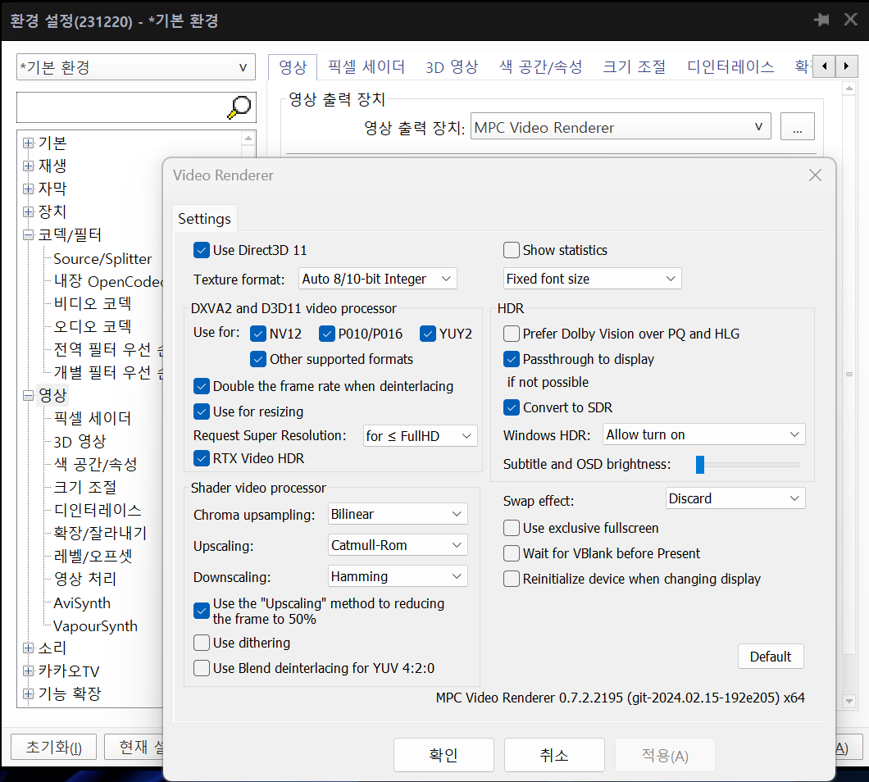
Task: Switch to 디인터레이스 tab
Action: [730, 67]
